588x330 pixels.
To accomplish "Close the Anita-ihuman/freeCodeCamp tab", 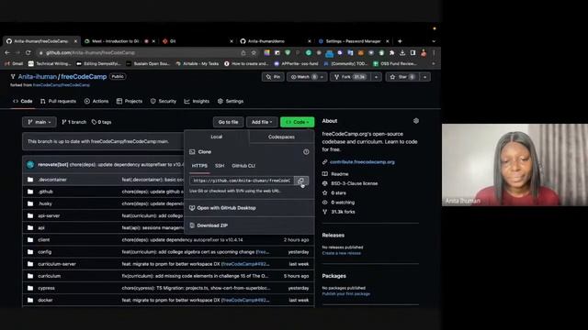I will point(75,41).
